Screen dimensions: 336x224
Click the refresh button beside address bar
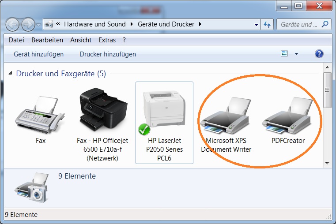(x=267, y=24)
